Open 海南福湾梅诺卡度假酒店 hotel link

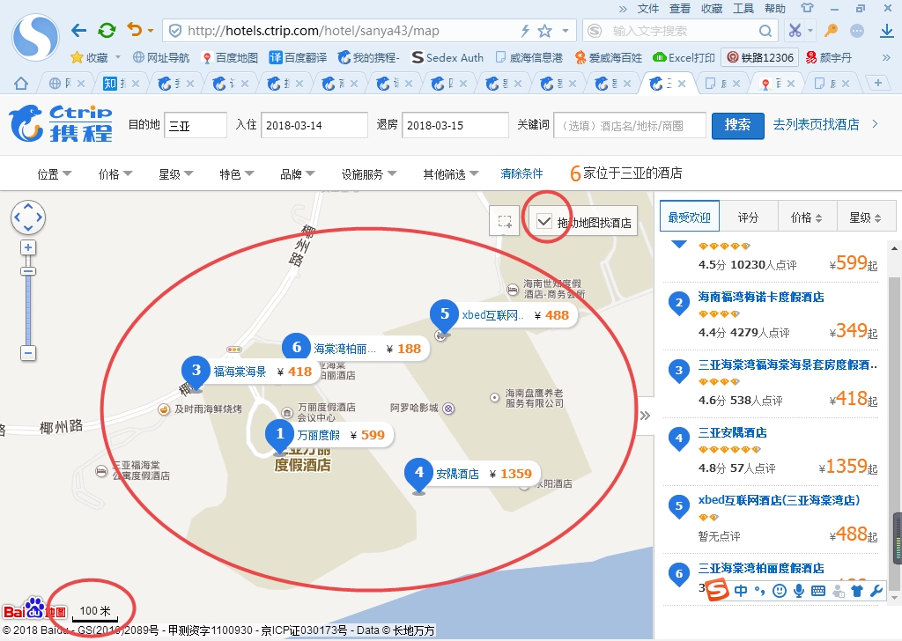coord(760,297)
